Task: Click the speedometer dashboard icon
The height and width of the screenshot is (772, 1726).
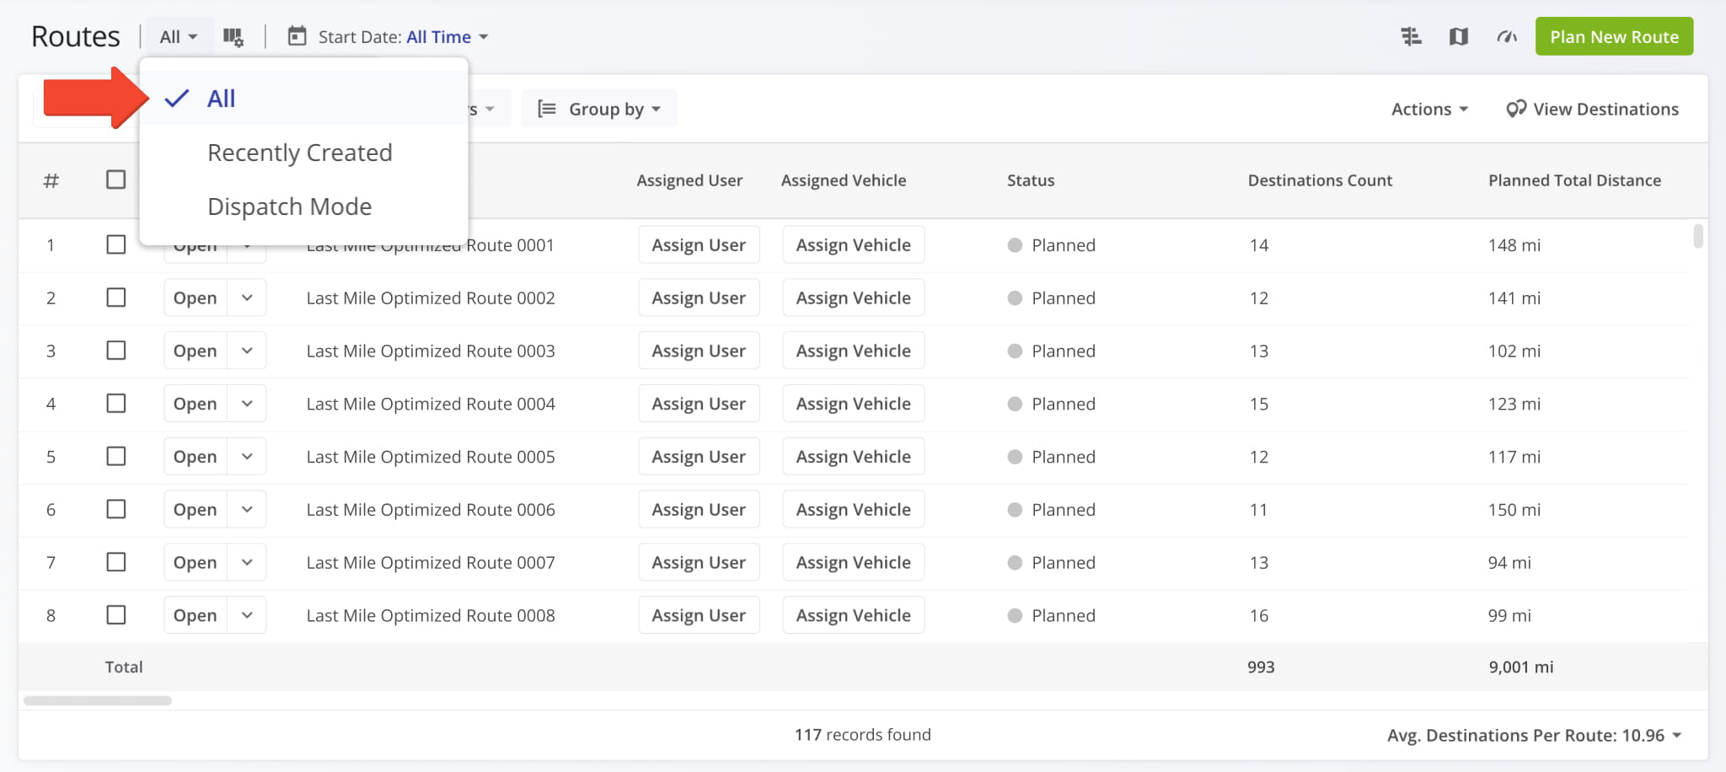Action: coord(1506,37)
